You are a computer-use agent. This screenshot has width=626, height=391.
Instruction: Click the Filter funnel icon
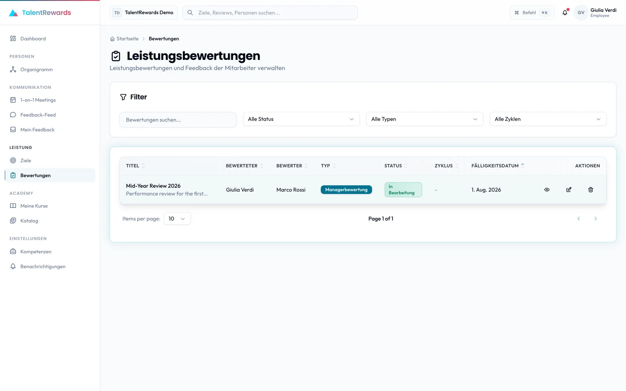pos(123,97)
